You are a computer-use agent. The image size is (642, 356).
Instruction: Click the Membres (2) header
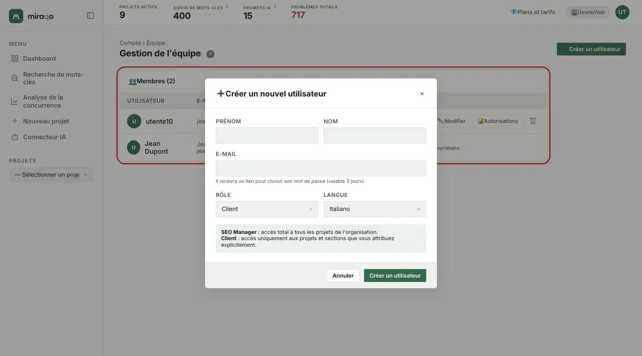pos(152,81)
